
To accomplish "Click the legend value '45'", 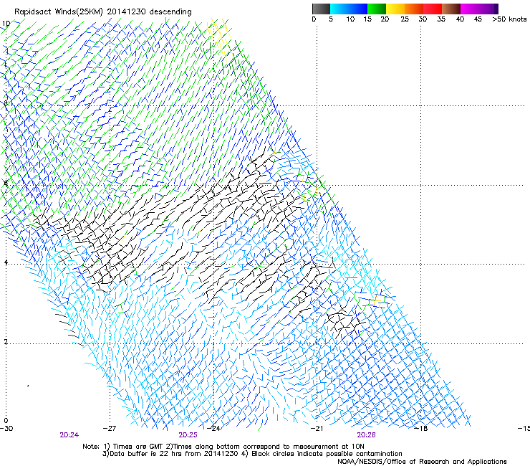I will 478,19.
